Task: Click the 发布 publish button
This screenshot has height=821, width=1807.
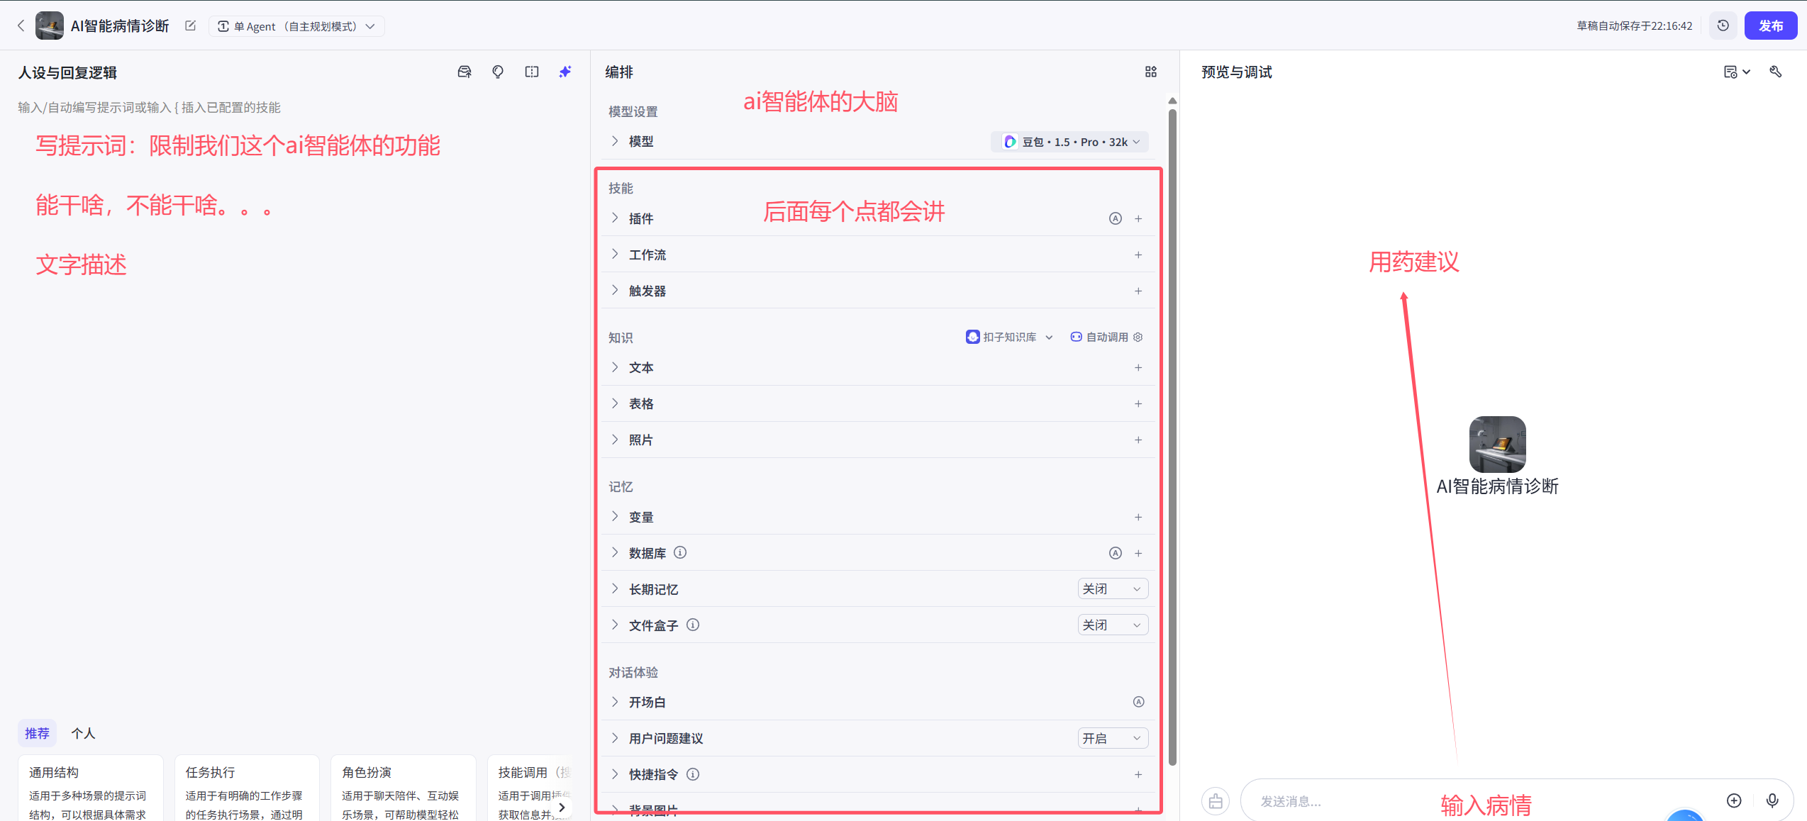Action: (1770, 26)
